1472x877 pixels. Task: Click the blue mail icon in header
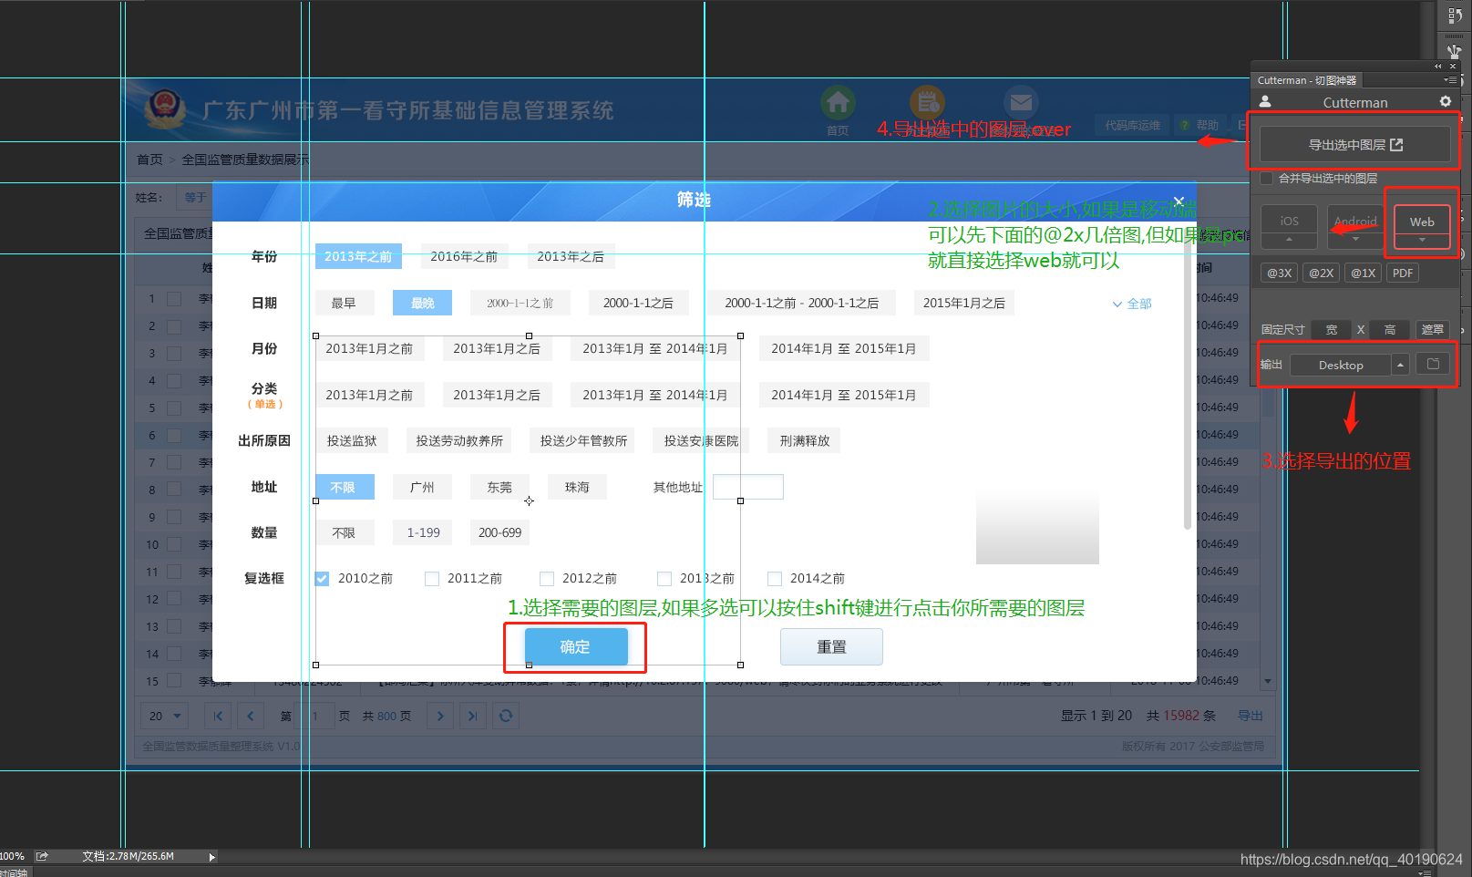pyautogui.click(x=1021, y=103)
